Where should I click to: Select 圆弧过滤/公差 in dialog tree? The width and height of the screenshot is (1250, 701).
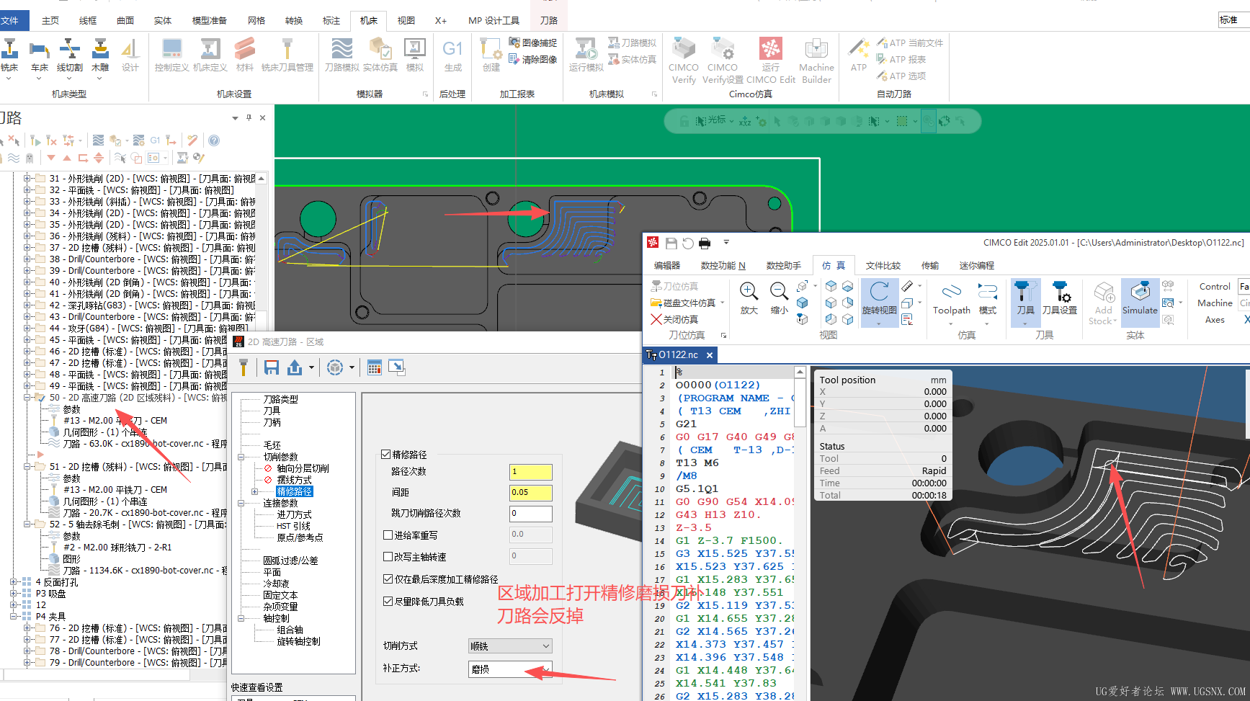click(x=290, y=561)
